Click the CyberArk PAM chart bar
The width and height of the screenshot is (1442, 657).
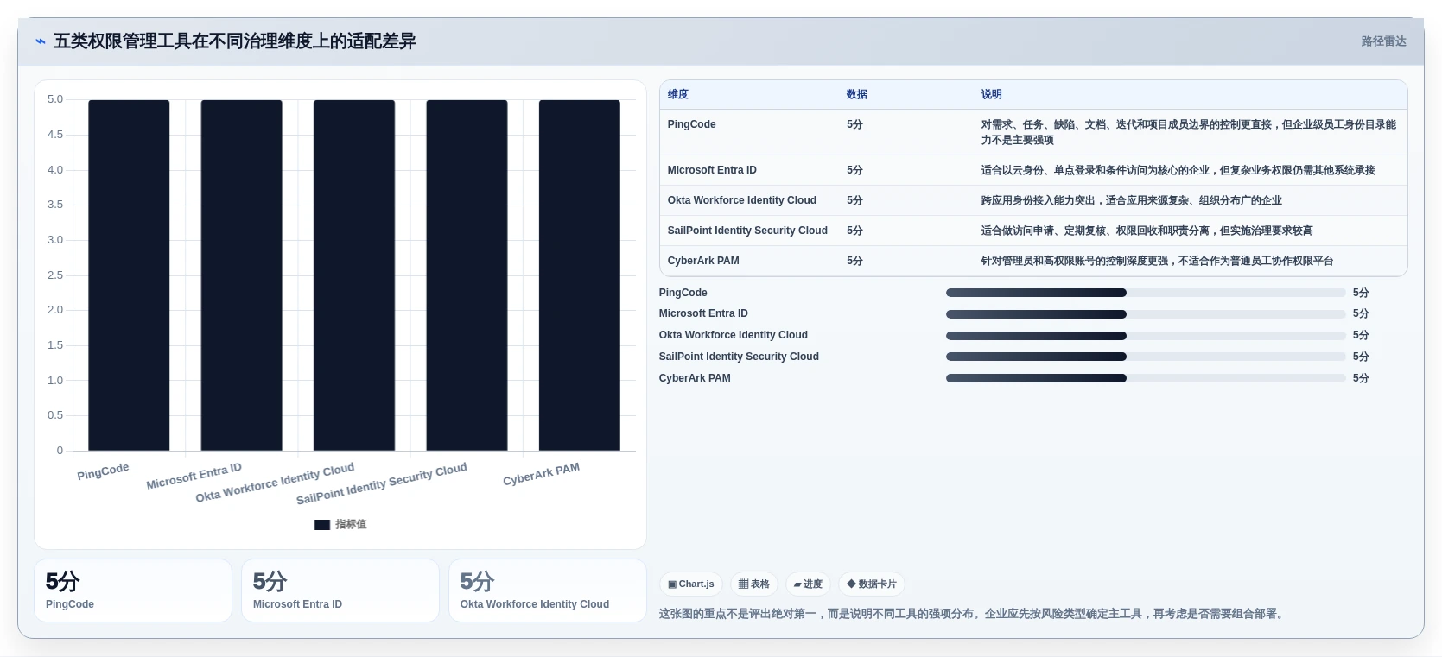tap(580, 275)
